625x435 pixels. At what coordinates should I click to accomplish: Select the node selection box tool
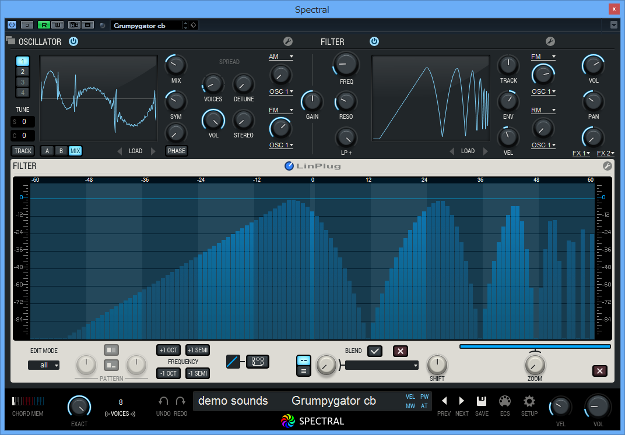tap(258, 362)
